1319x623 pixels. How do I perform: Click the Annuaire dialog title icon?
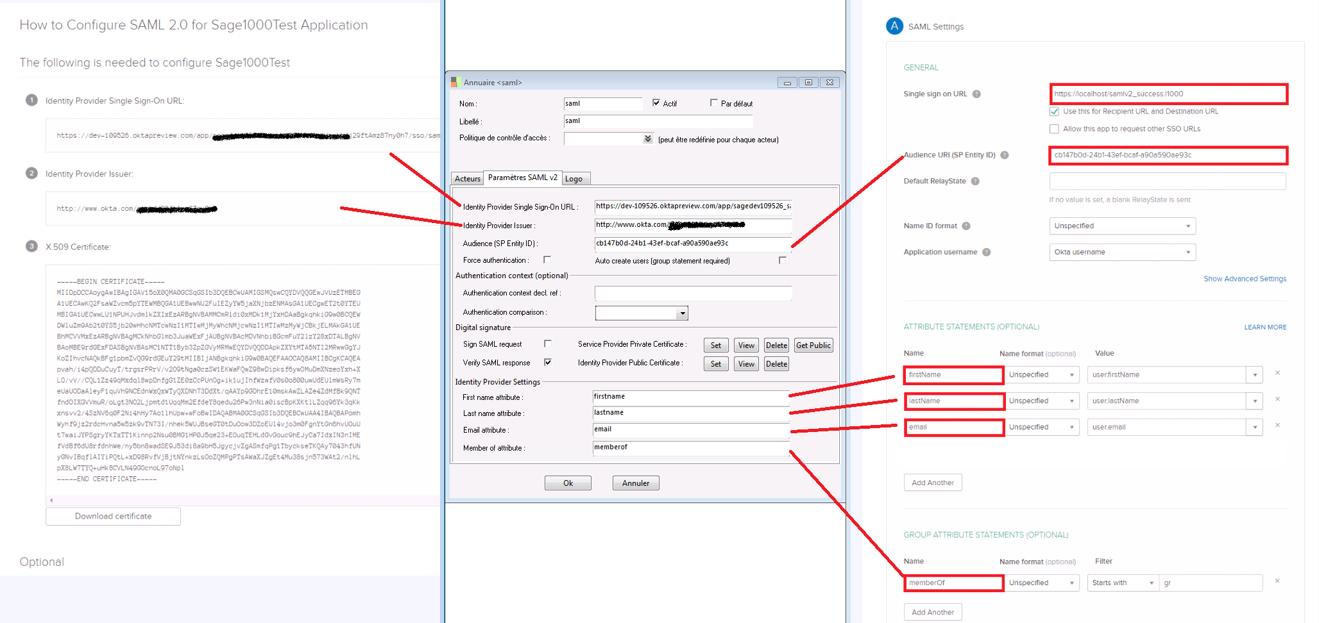coord(456,82)
